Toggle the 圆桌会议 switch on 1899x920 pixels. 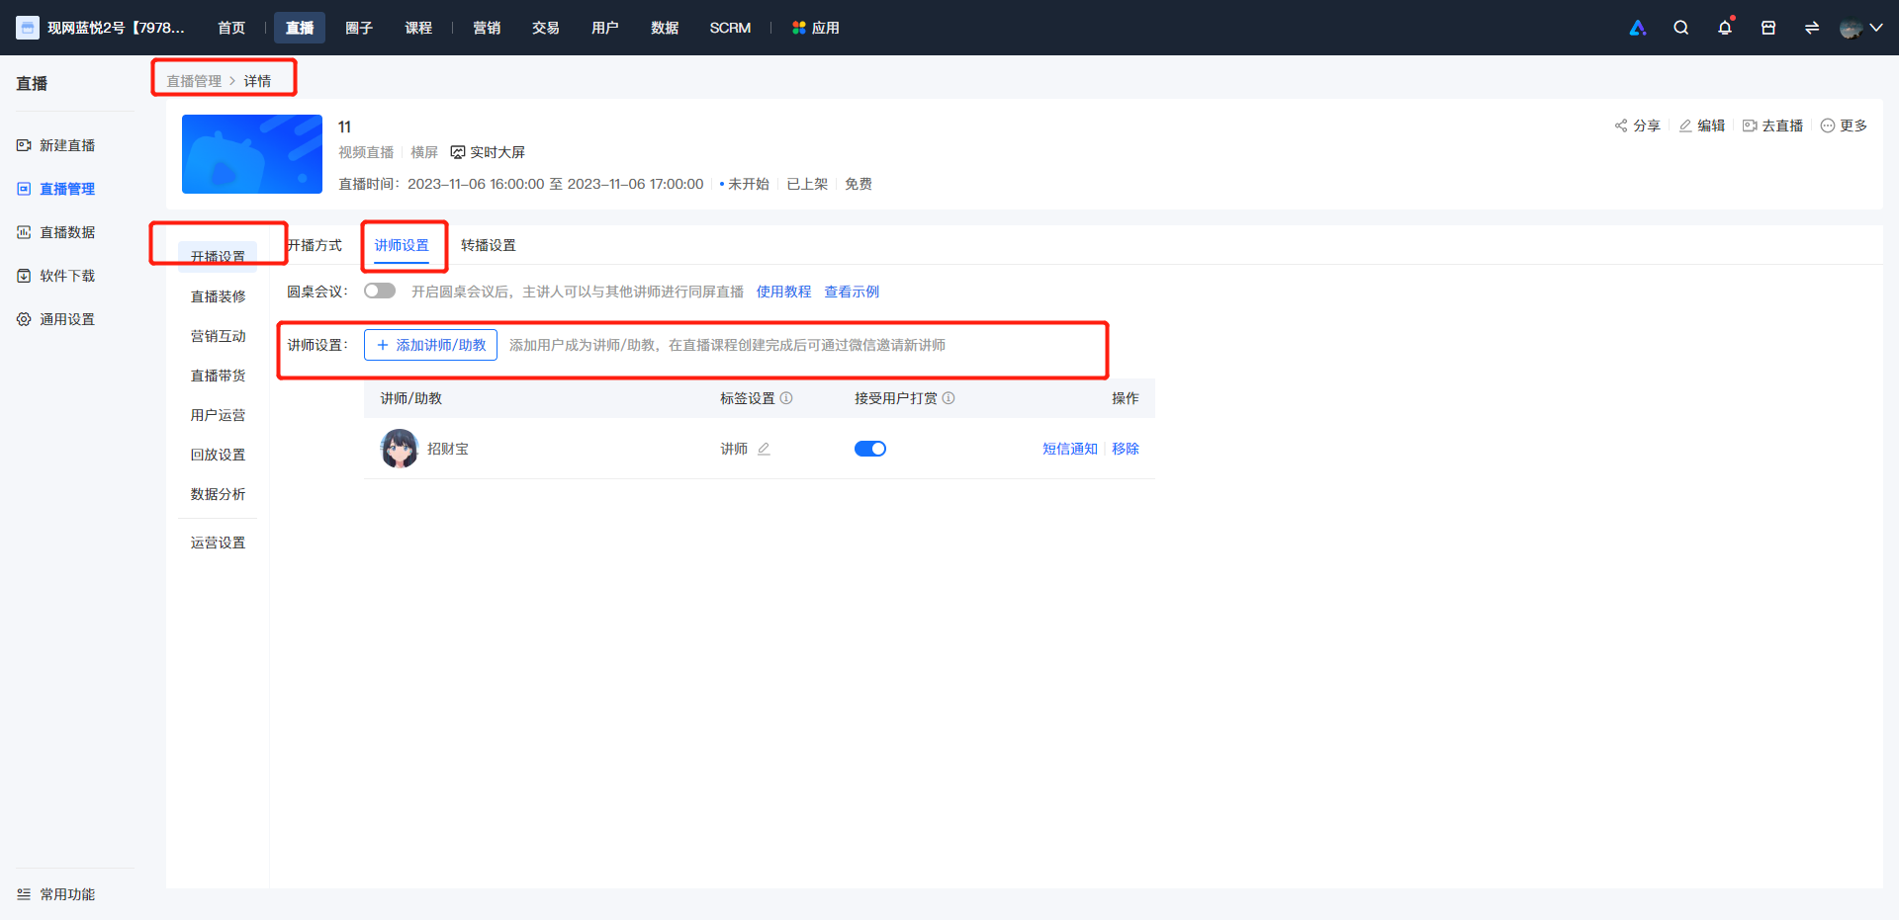pos(380,291)
